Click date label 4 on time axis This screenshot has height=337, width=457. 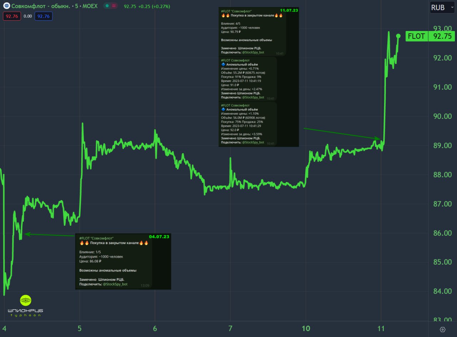[x=4, y=328]
